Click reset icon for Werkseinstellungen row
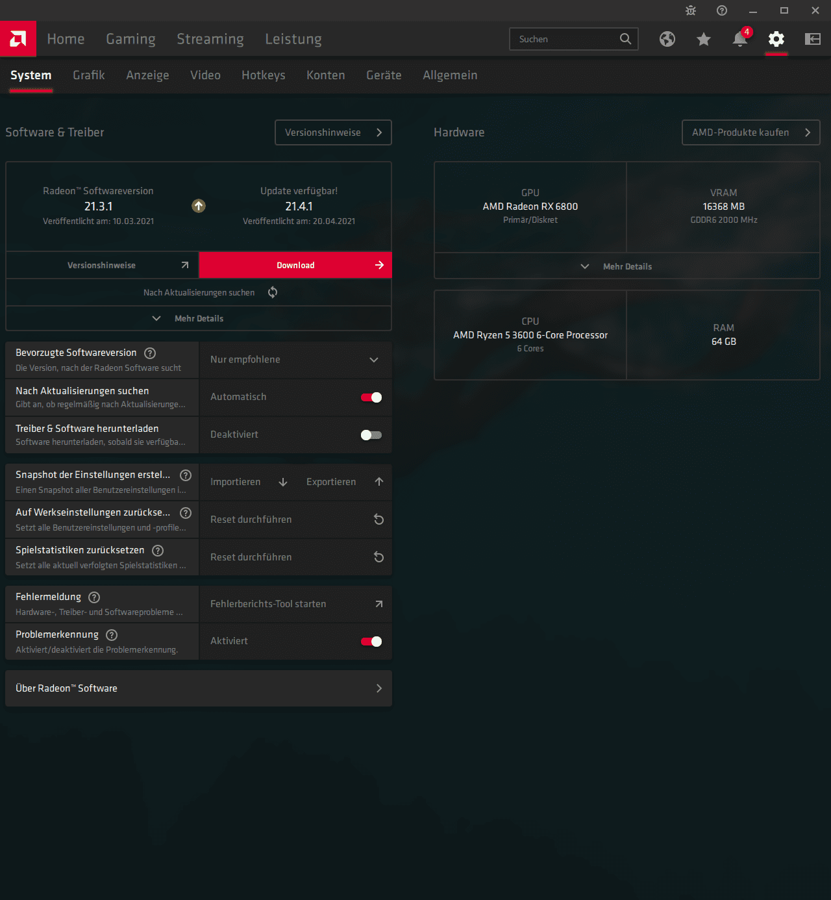 (x=379, y=519)
